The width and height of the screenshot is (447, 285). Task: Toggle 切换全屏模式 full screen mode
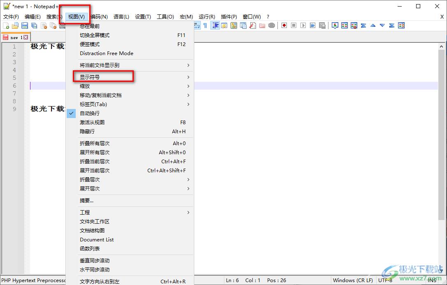130,35
